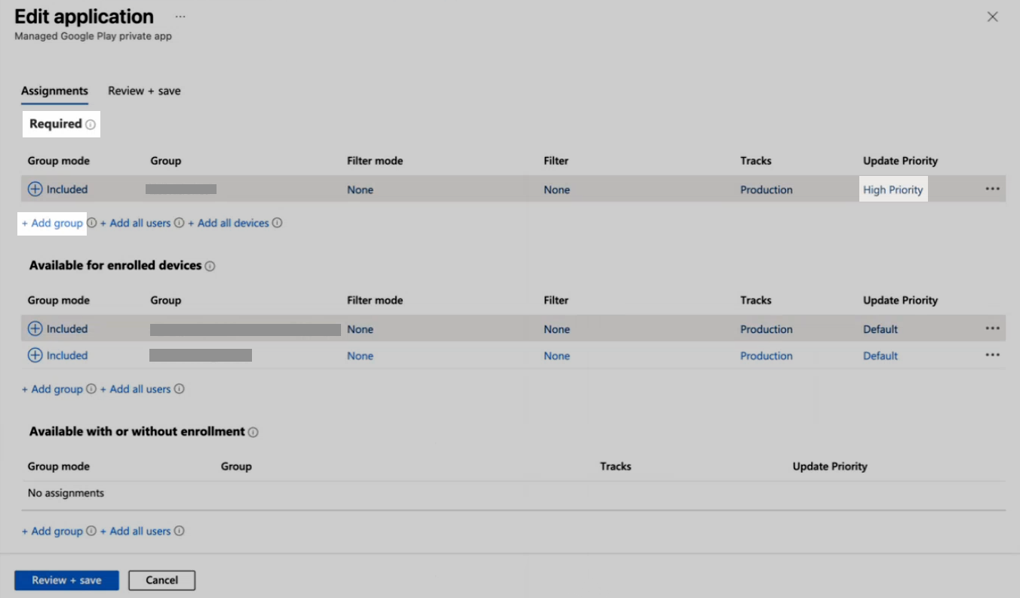Click Add all devices link
The width and height of the screenshot is (1020, 598).
coord(229,223)
